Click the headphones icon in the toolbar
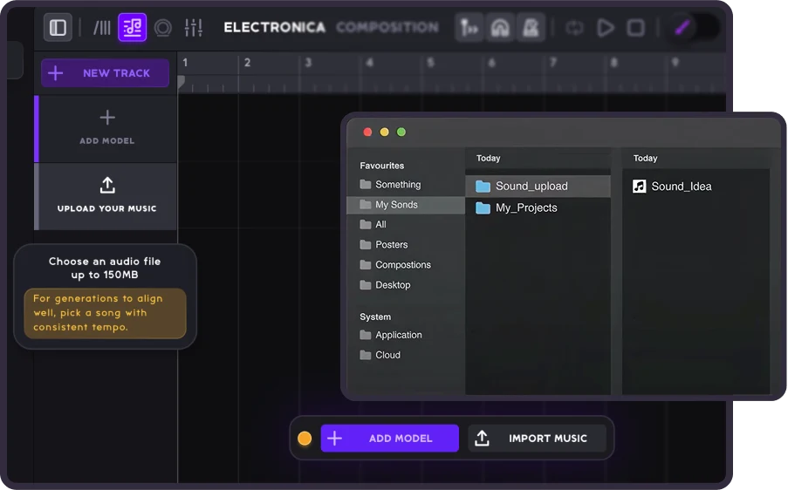 pyautogui.click(x=500, y=28)
